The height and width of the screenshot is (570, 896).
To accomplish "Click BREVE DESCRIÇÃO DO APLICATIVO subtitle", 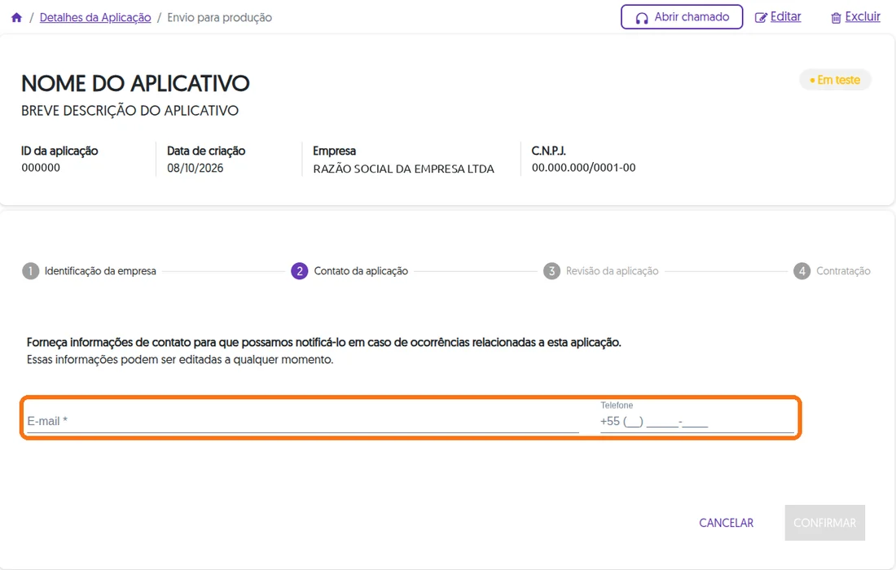I will click(130, 111).
